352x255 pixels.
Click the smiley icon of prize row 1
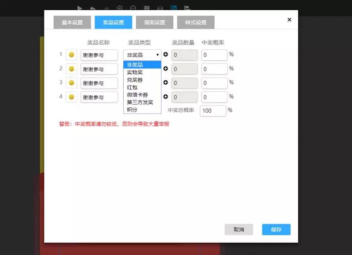pyautogui.click(x=71, y=55)
